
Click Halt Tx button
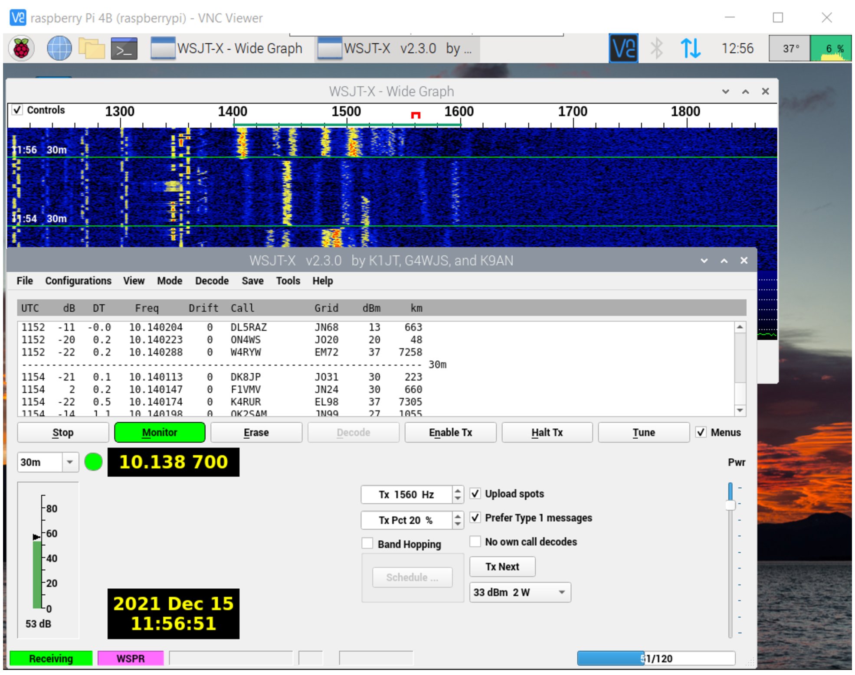547,433
